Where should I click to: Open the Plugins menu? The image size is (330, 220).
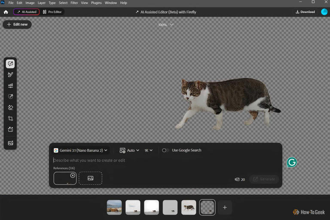[96, 3]
